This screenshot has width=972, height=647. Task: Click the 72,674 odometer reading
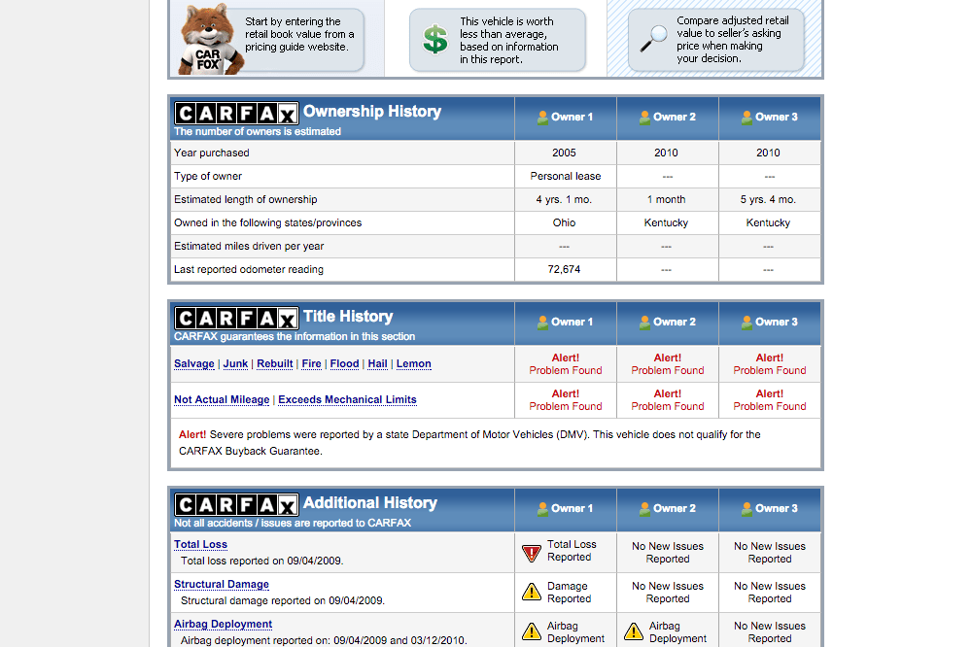(564, 270)
